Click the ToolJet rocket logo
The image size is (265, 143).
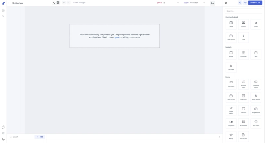(x=3, y=3)
